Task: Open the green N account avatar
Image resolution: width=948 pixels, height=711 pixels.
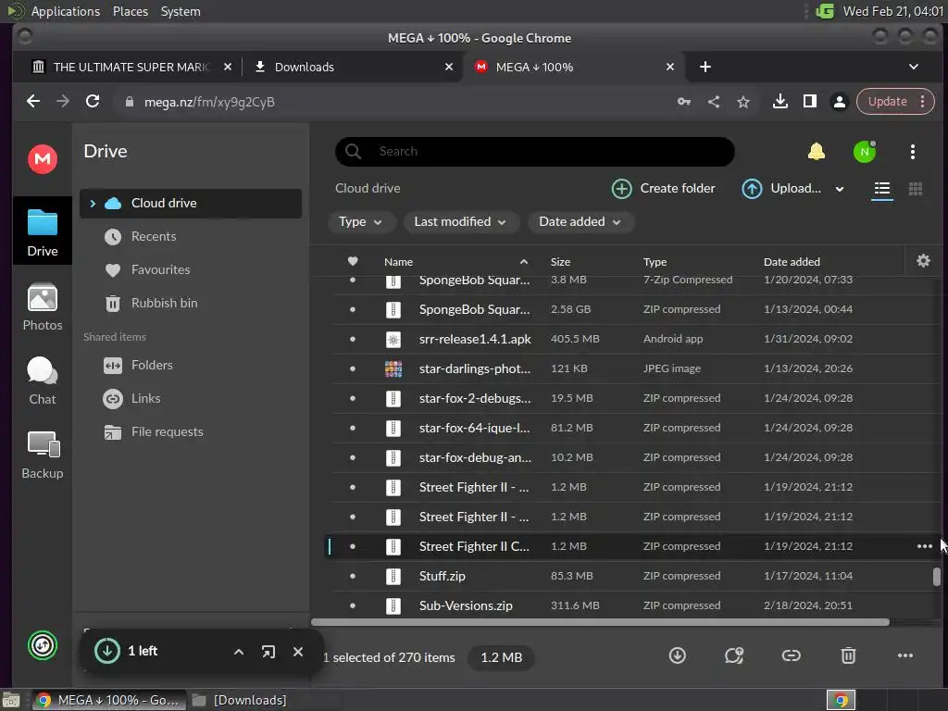Action: 865,151
